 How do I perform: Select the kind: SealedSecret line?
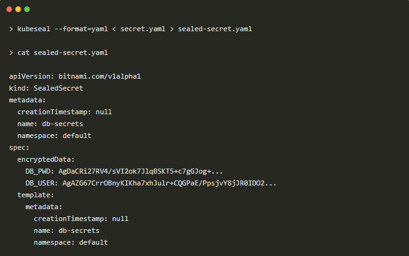(46, 88)
